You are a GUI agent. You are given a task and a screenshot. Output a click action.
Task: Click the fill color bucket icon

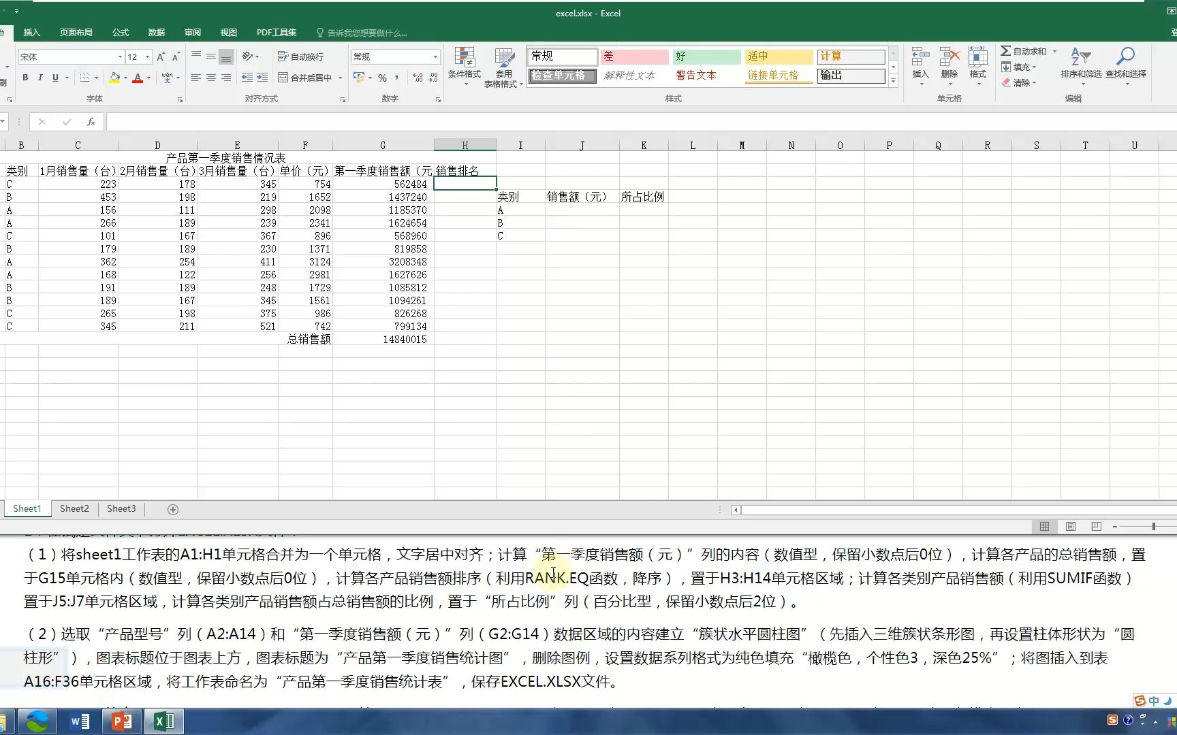click(114, 78)
